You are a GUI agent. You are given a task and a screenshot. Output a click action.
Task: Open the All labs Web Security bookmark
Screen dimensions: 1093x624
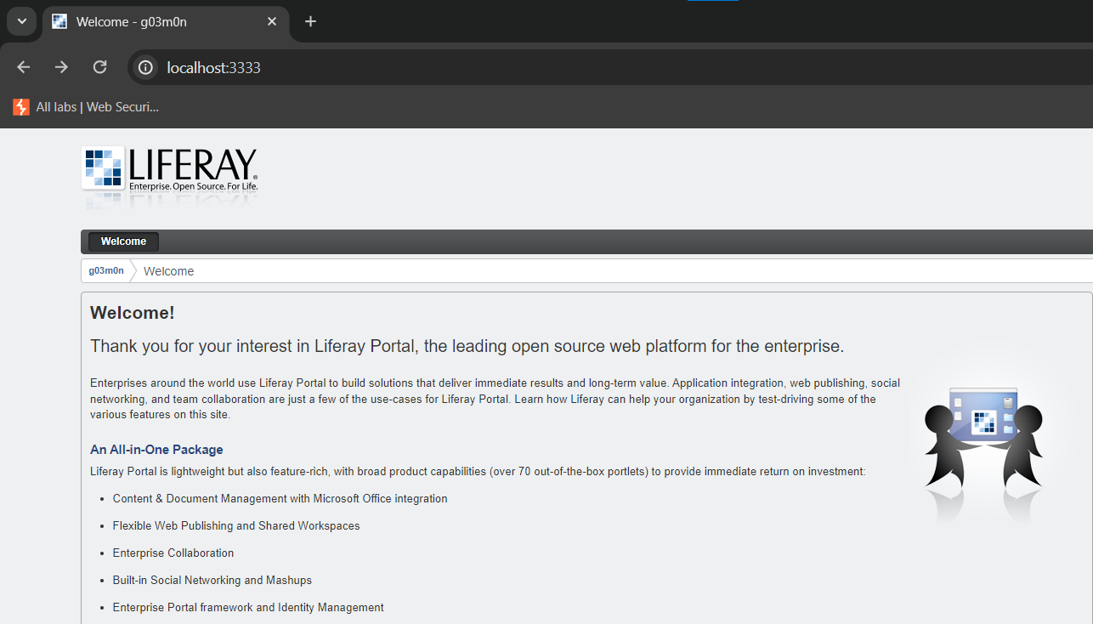[87, 107]
